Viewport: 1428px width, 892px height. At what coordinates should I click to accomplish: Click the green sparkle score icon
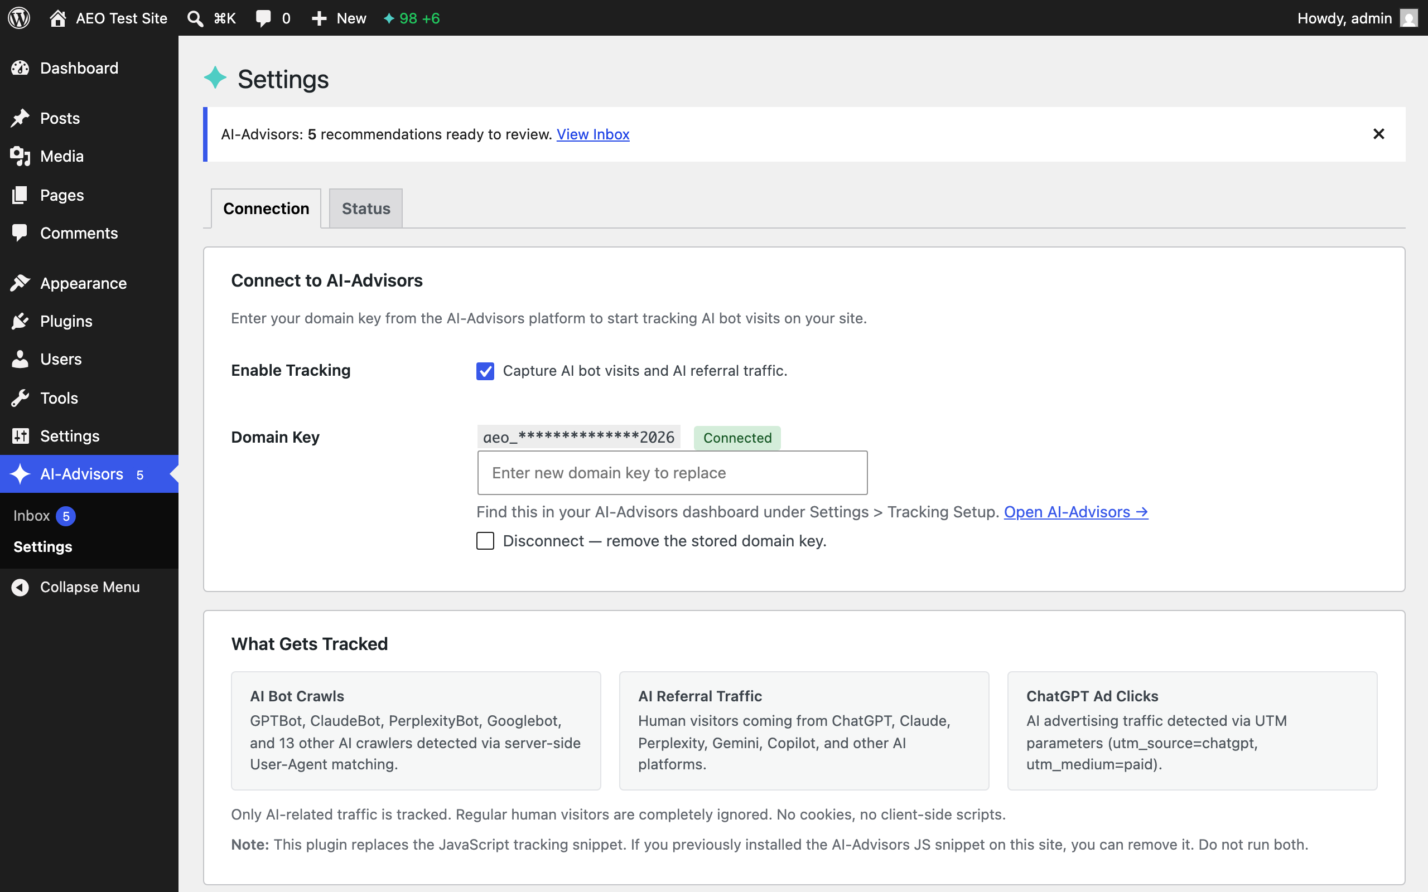[389, 18]
